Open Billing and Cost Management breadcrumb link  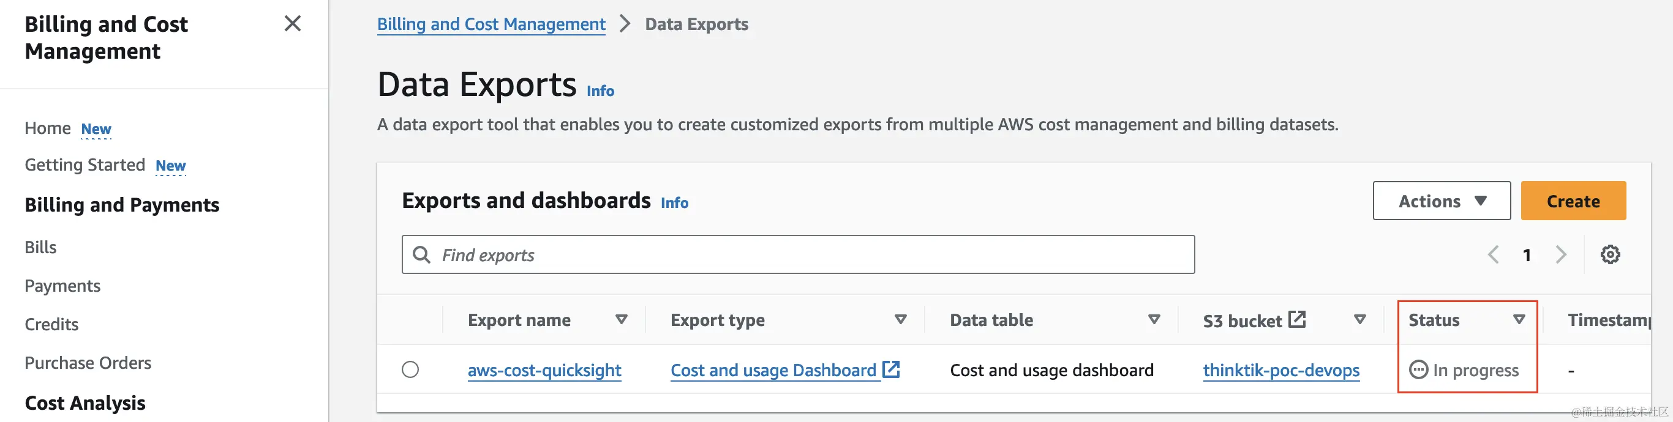point(491,24)
